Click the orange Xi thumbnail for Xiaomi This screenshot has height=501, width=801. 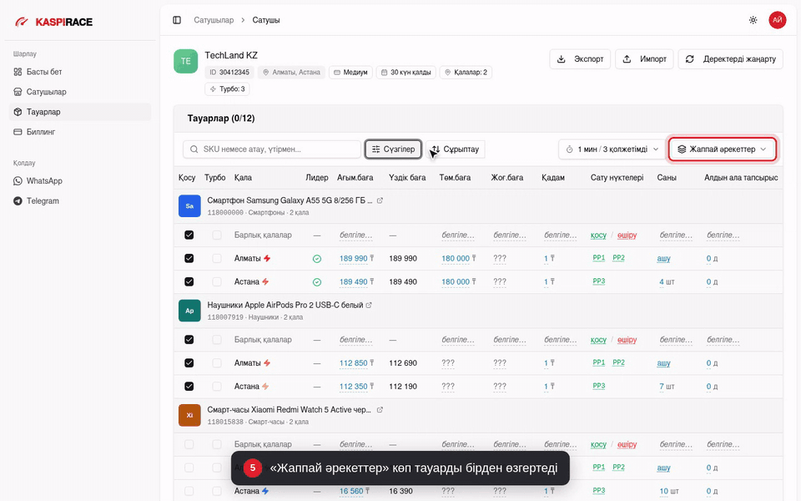tap(189, 415)
